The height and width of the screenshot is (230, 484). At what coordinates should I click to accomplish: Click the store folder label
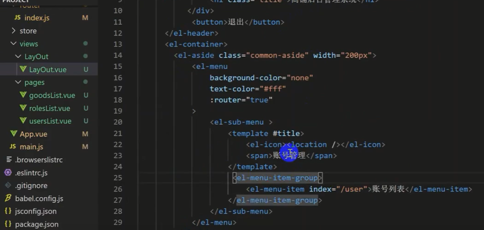(28, 31)
